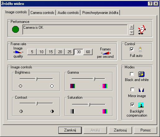Click the webcam icon above Full auto

pos(140,49)
